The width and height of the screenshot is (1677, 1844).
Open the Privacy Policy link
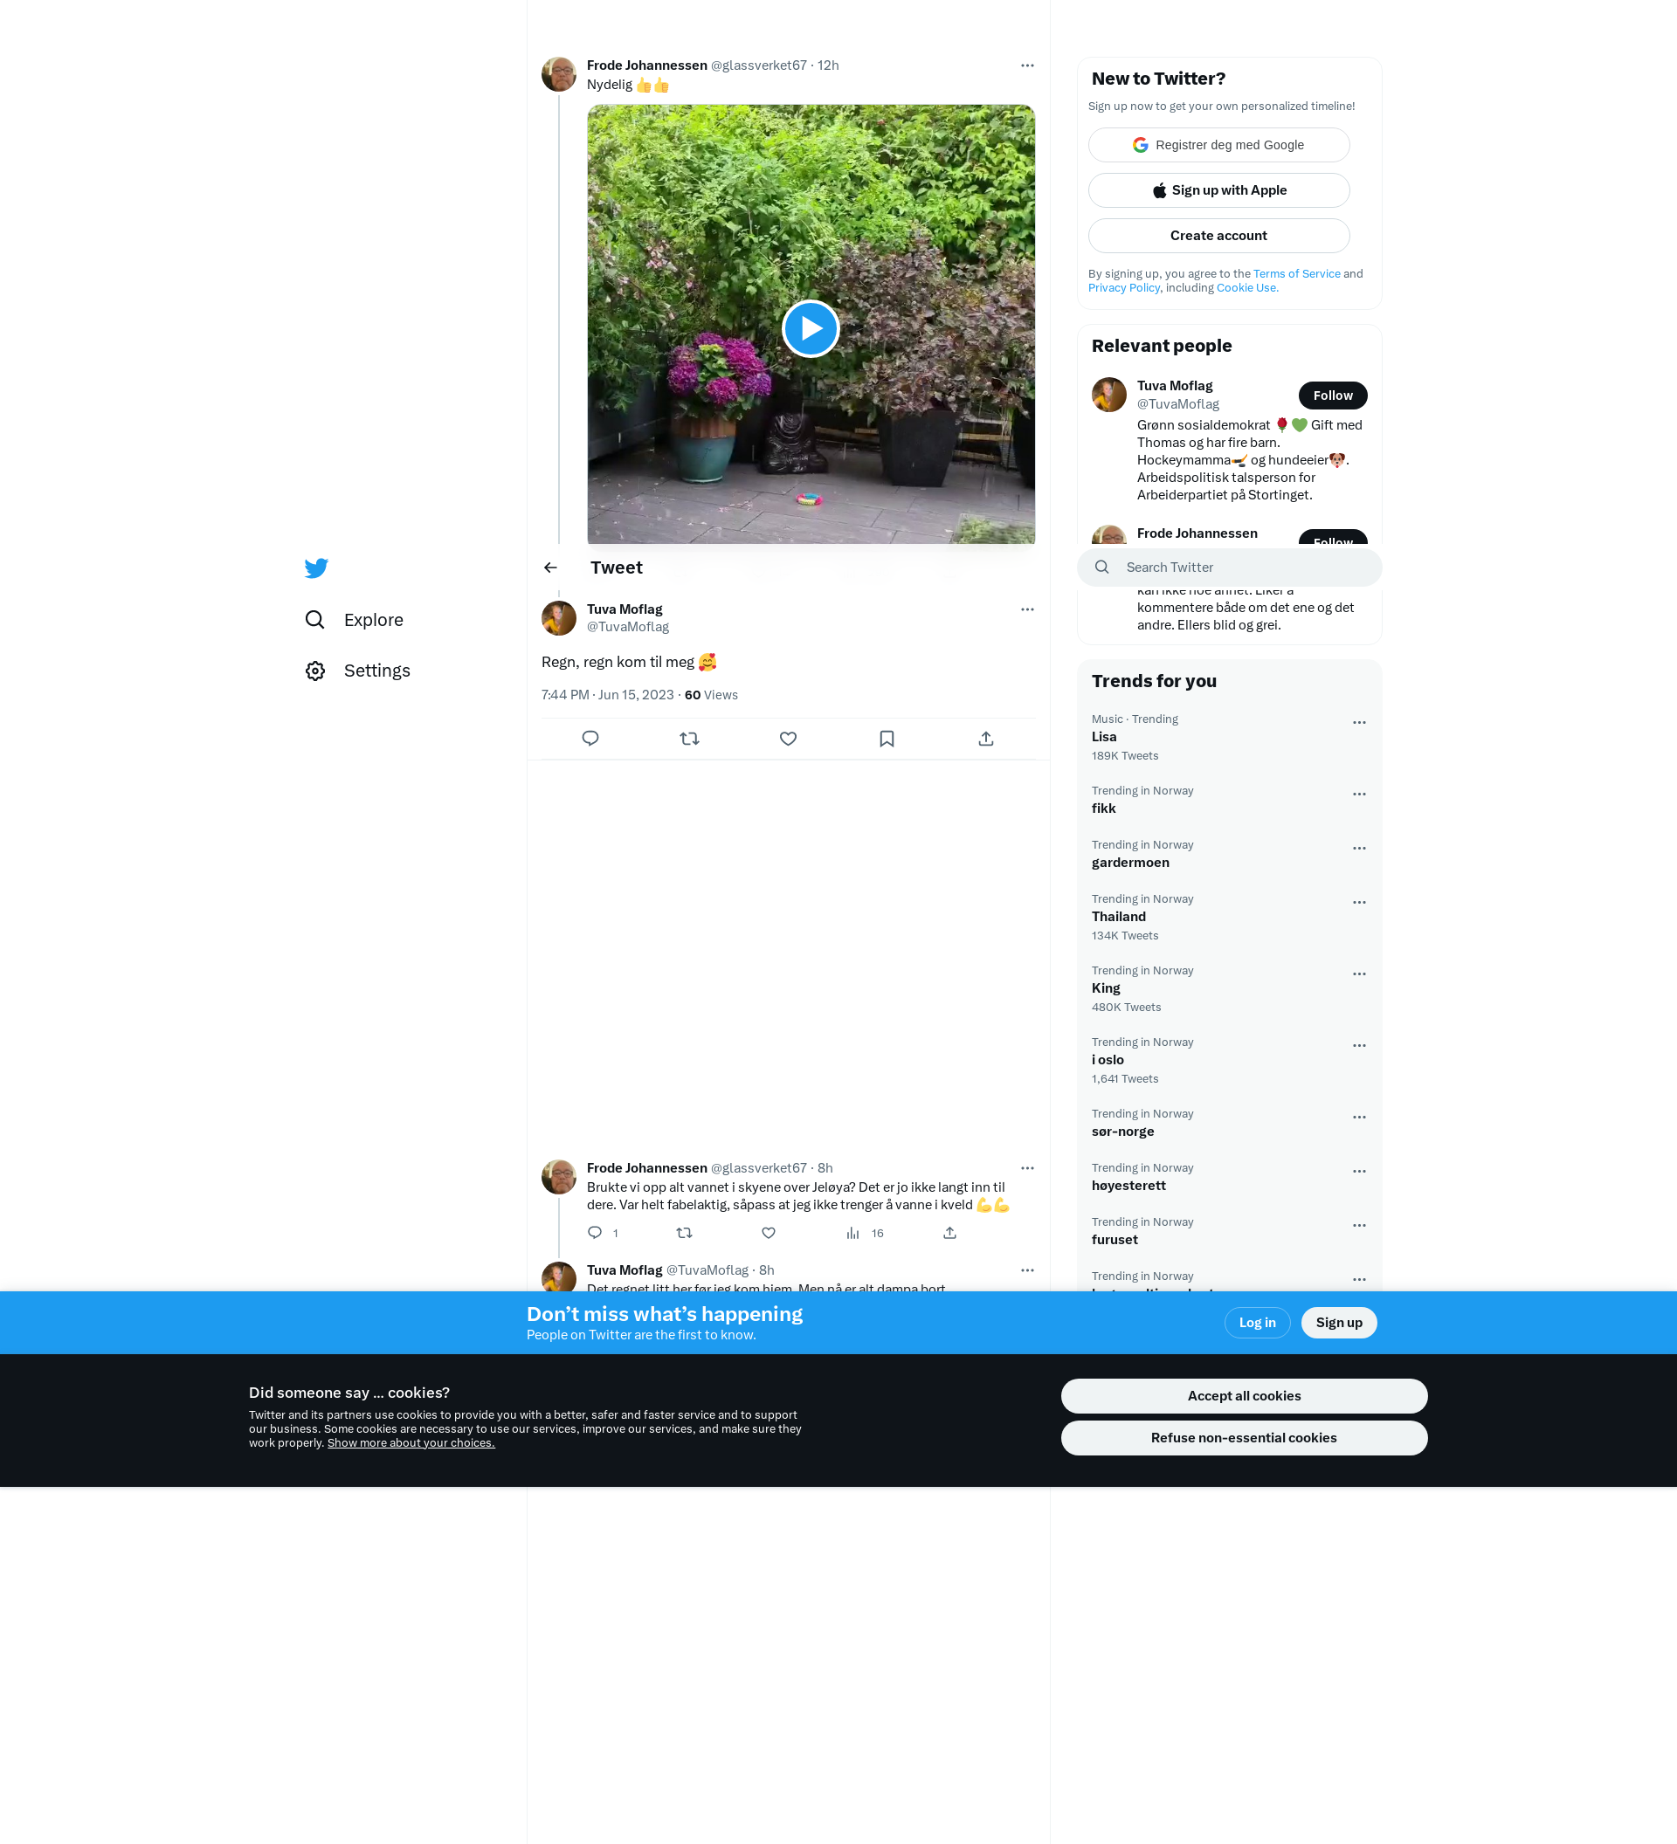point(1122,288)
